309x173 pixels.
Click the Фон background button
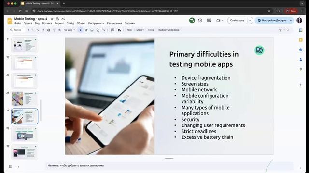click(x=130, y=30)
